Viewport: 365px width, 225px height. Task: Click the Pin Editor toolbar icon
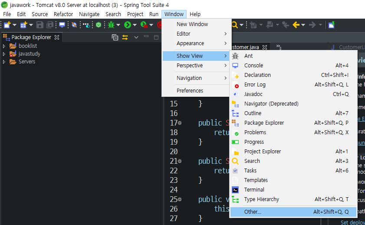pyautogui.click(x=332, y=25)
